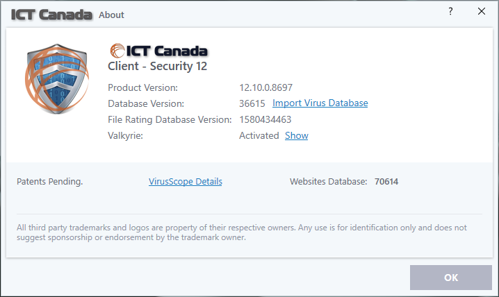
Task: Open the VirusScope Details link
Action: coord(186,182)
